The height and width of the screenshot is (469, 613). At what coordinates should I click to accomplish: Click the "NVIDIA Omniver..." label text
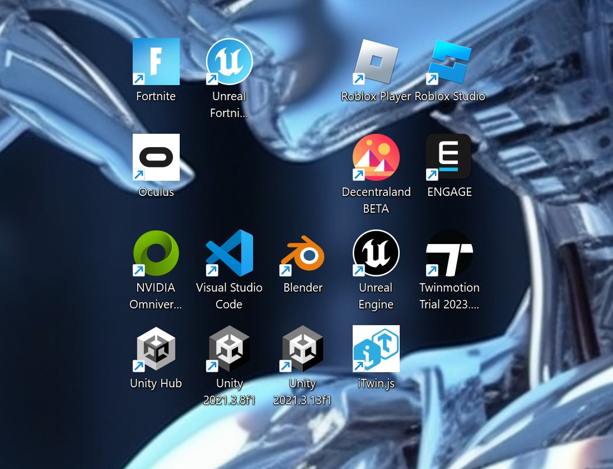(x=156, y=296)
